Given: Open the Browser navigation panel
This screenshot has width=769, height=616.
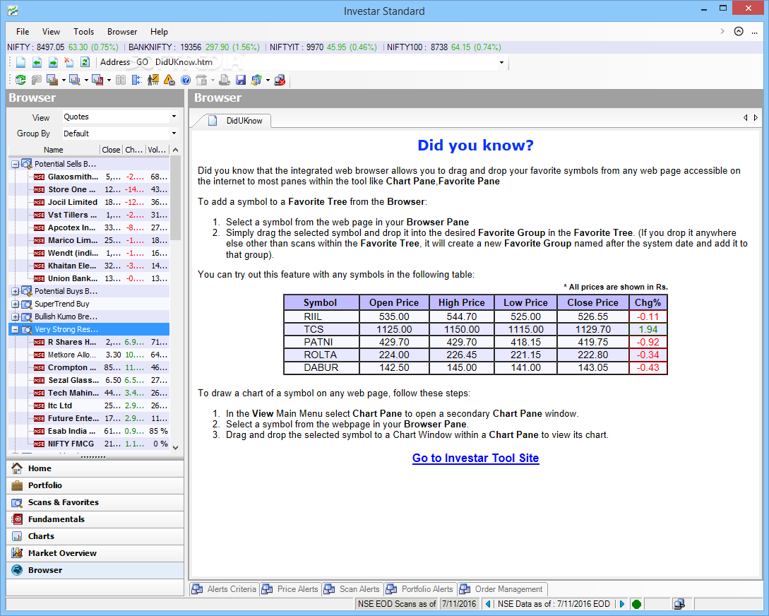Looking at the screenshot, I should click(95, 570).
